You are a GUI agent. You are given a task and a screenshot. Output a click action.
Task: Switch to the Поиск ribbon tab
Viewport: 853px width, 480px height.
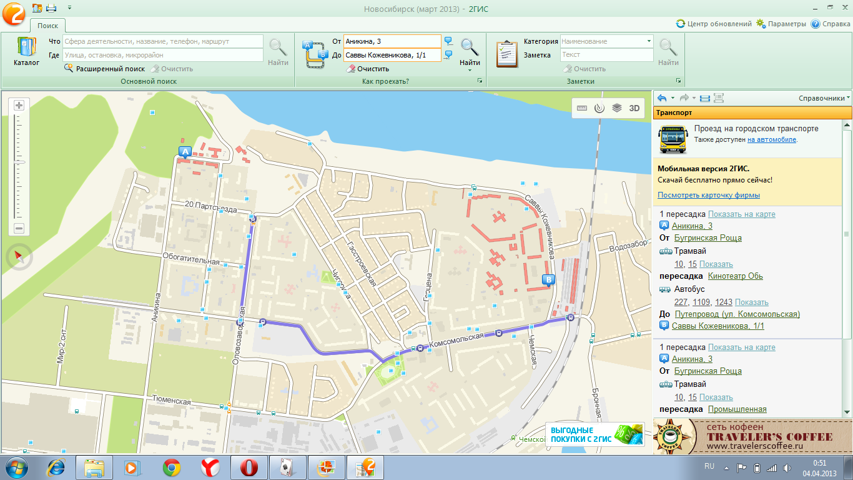47,26
